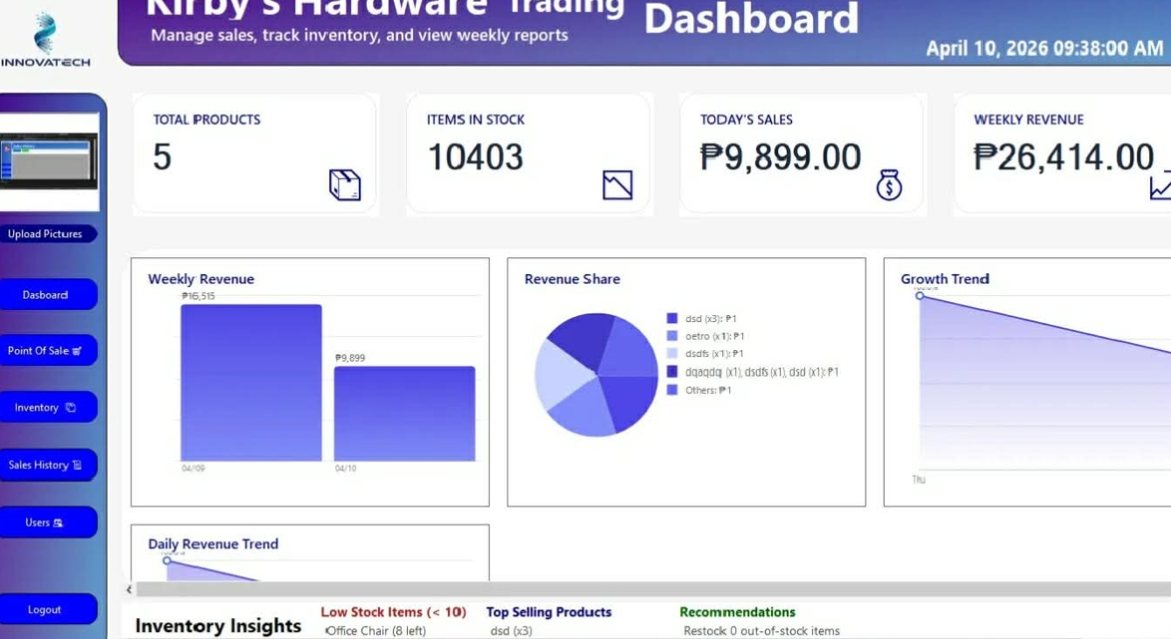Viewport: 1171px width, 639px height.
Task: Click the Total Products value 5
Action: coord(162,158)
